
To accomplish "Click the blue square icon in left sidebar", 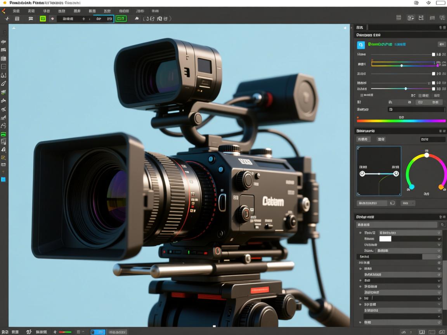I will coord(3,180).
